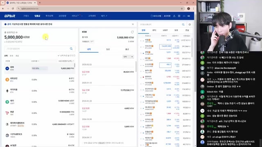Click the market list vertical scrollbar
This screenshot has height=147, width=262.
[x=192, y=47]
